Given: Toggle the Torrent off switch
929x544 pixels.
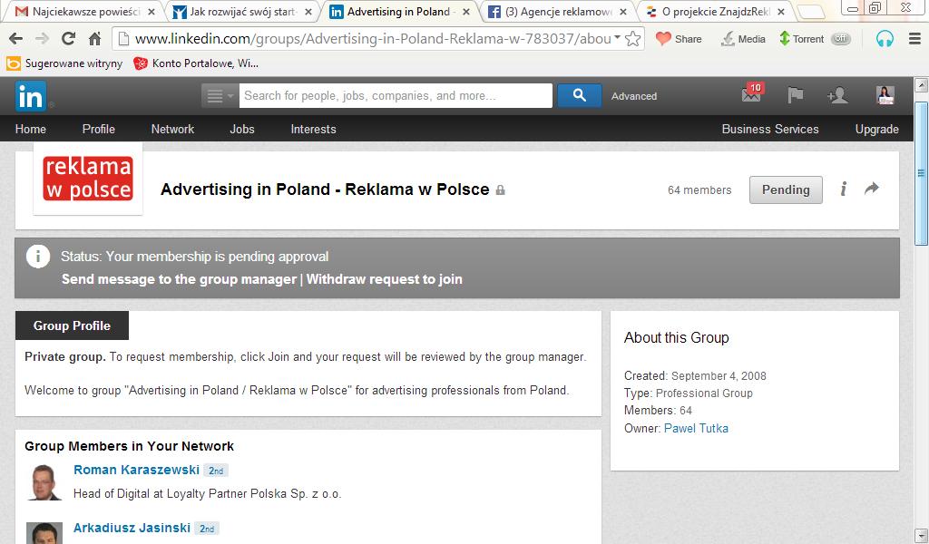Looking at the screenshot, I should pyautogui.click(x=841, y=39).
